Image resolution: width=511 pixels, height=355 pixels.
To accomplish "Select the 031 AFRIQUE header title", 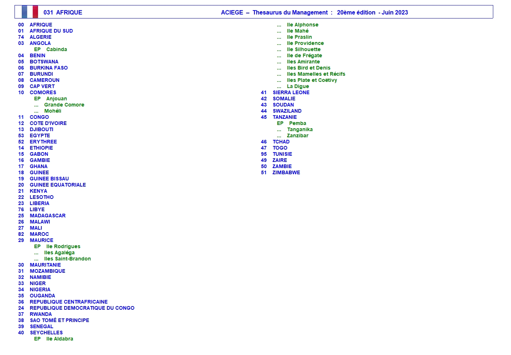I will click(63, 12).
